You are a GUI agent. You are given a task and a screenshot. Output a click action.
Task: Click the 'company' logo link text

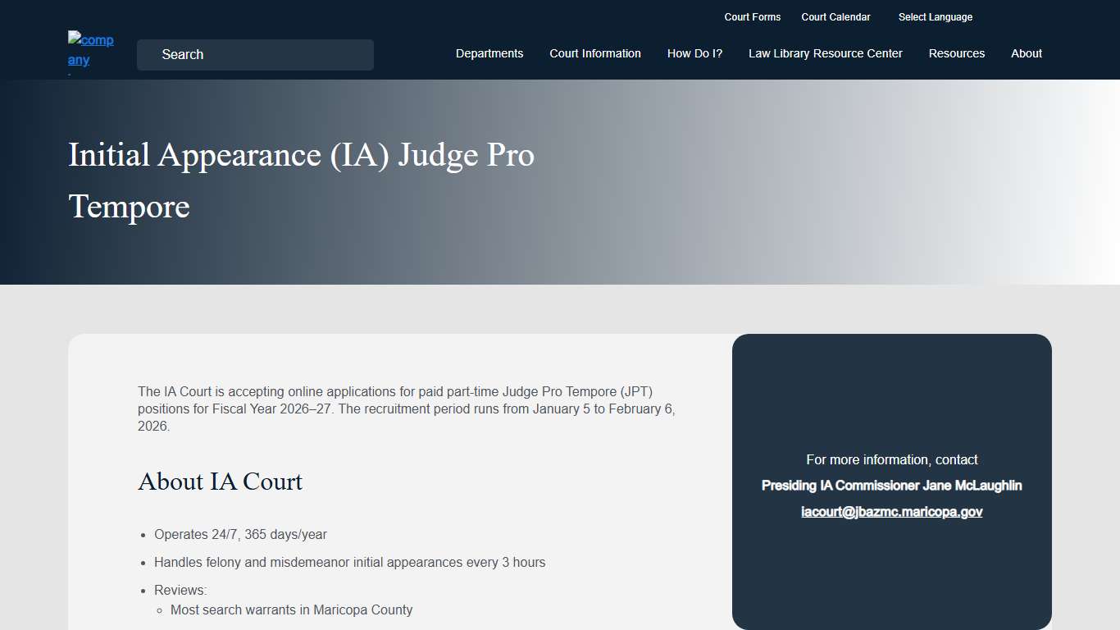click(x=90, y=51)
